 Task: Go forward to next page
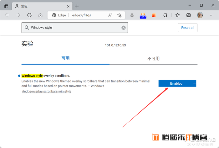click(x=18, y=15)
